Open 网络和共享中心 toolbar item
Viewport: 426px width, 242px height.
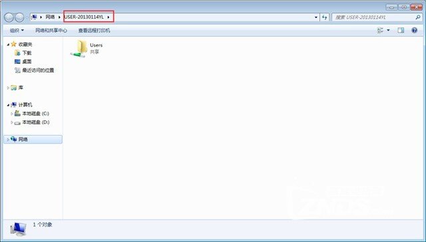point(51,31)
